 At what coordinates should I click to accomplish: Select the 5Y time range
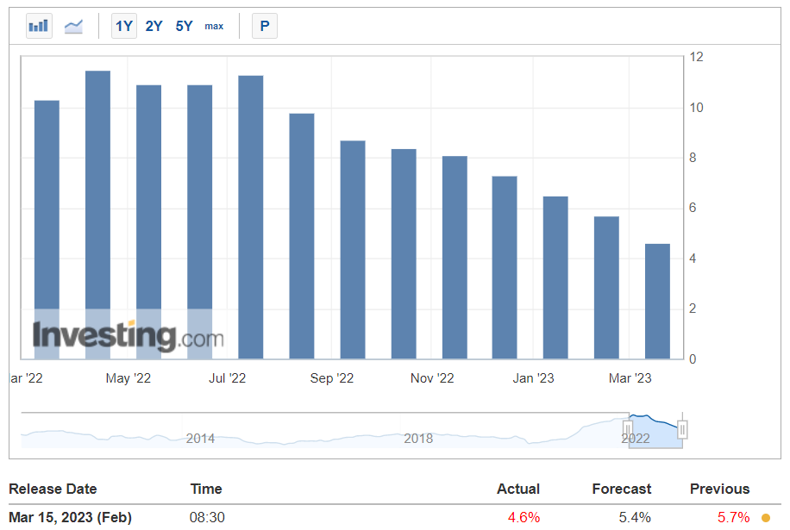(x=184, y=26)
